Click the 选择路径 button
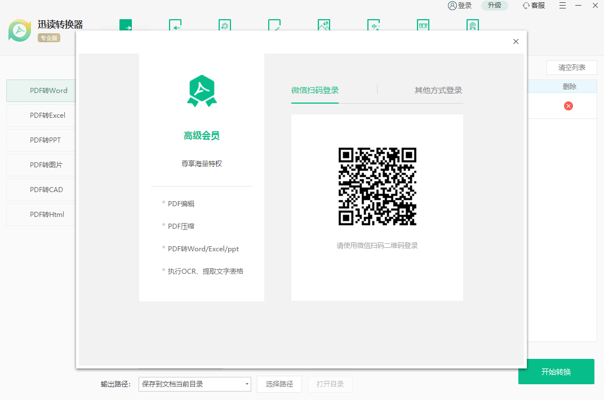The height and width of the screenshot is (400, 604). pyautogui.click(x=279, y=384)
